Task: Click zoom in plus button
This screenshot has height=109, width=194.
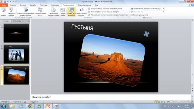Action: tap(189, 102)
